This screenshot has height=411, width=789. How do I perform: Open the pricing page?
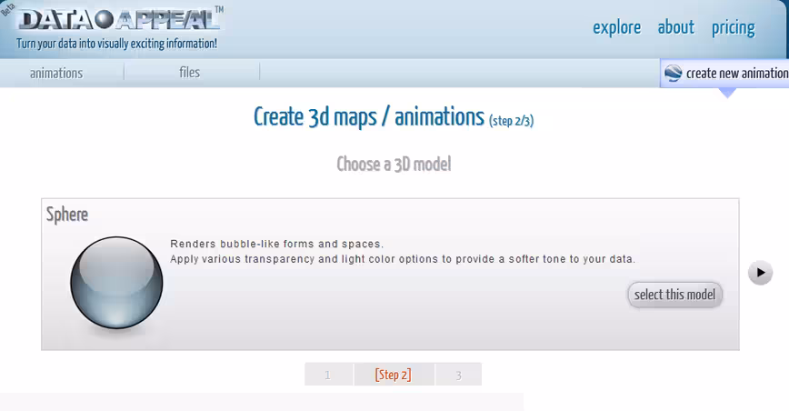734,28
